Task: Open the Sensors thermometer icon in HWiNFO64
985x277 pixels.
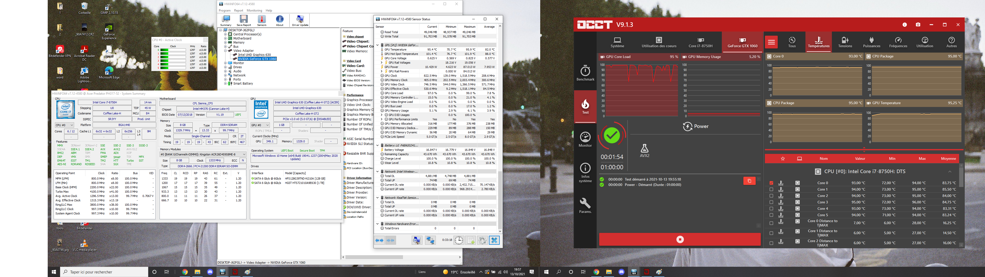Action: 262,21
